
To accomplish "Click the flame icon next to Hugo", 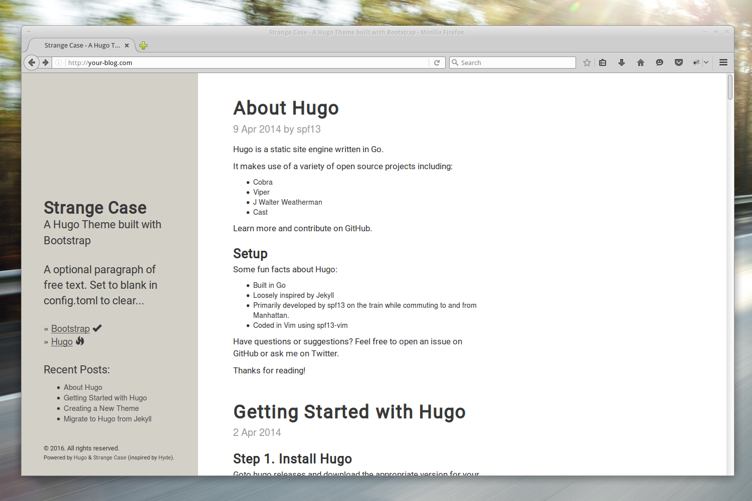I will click(x=80, y=341).
